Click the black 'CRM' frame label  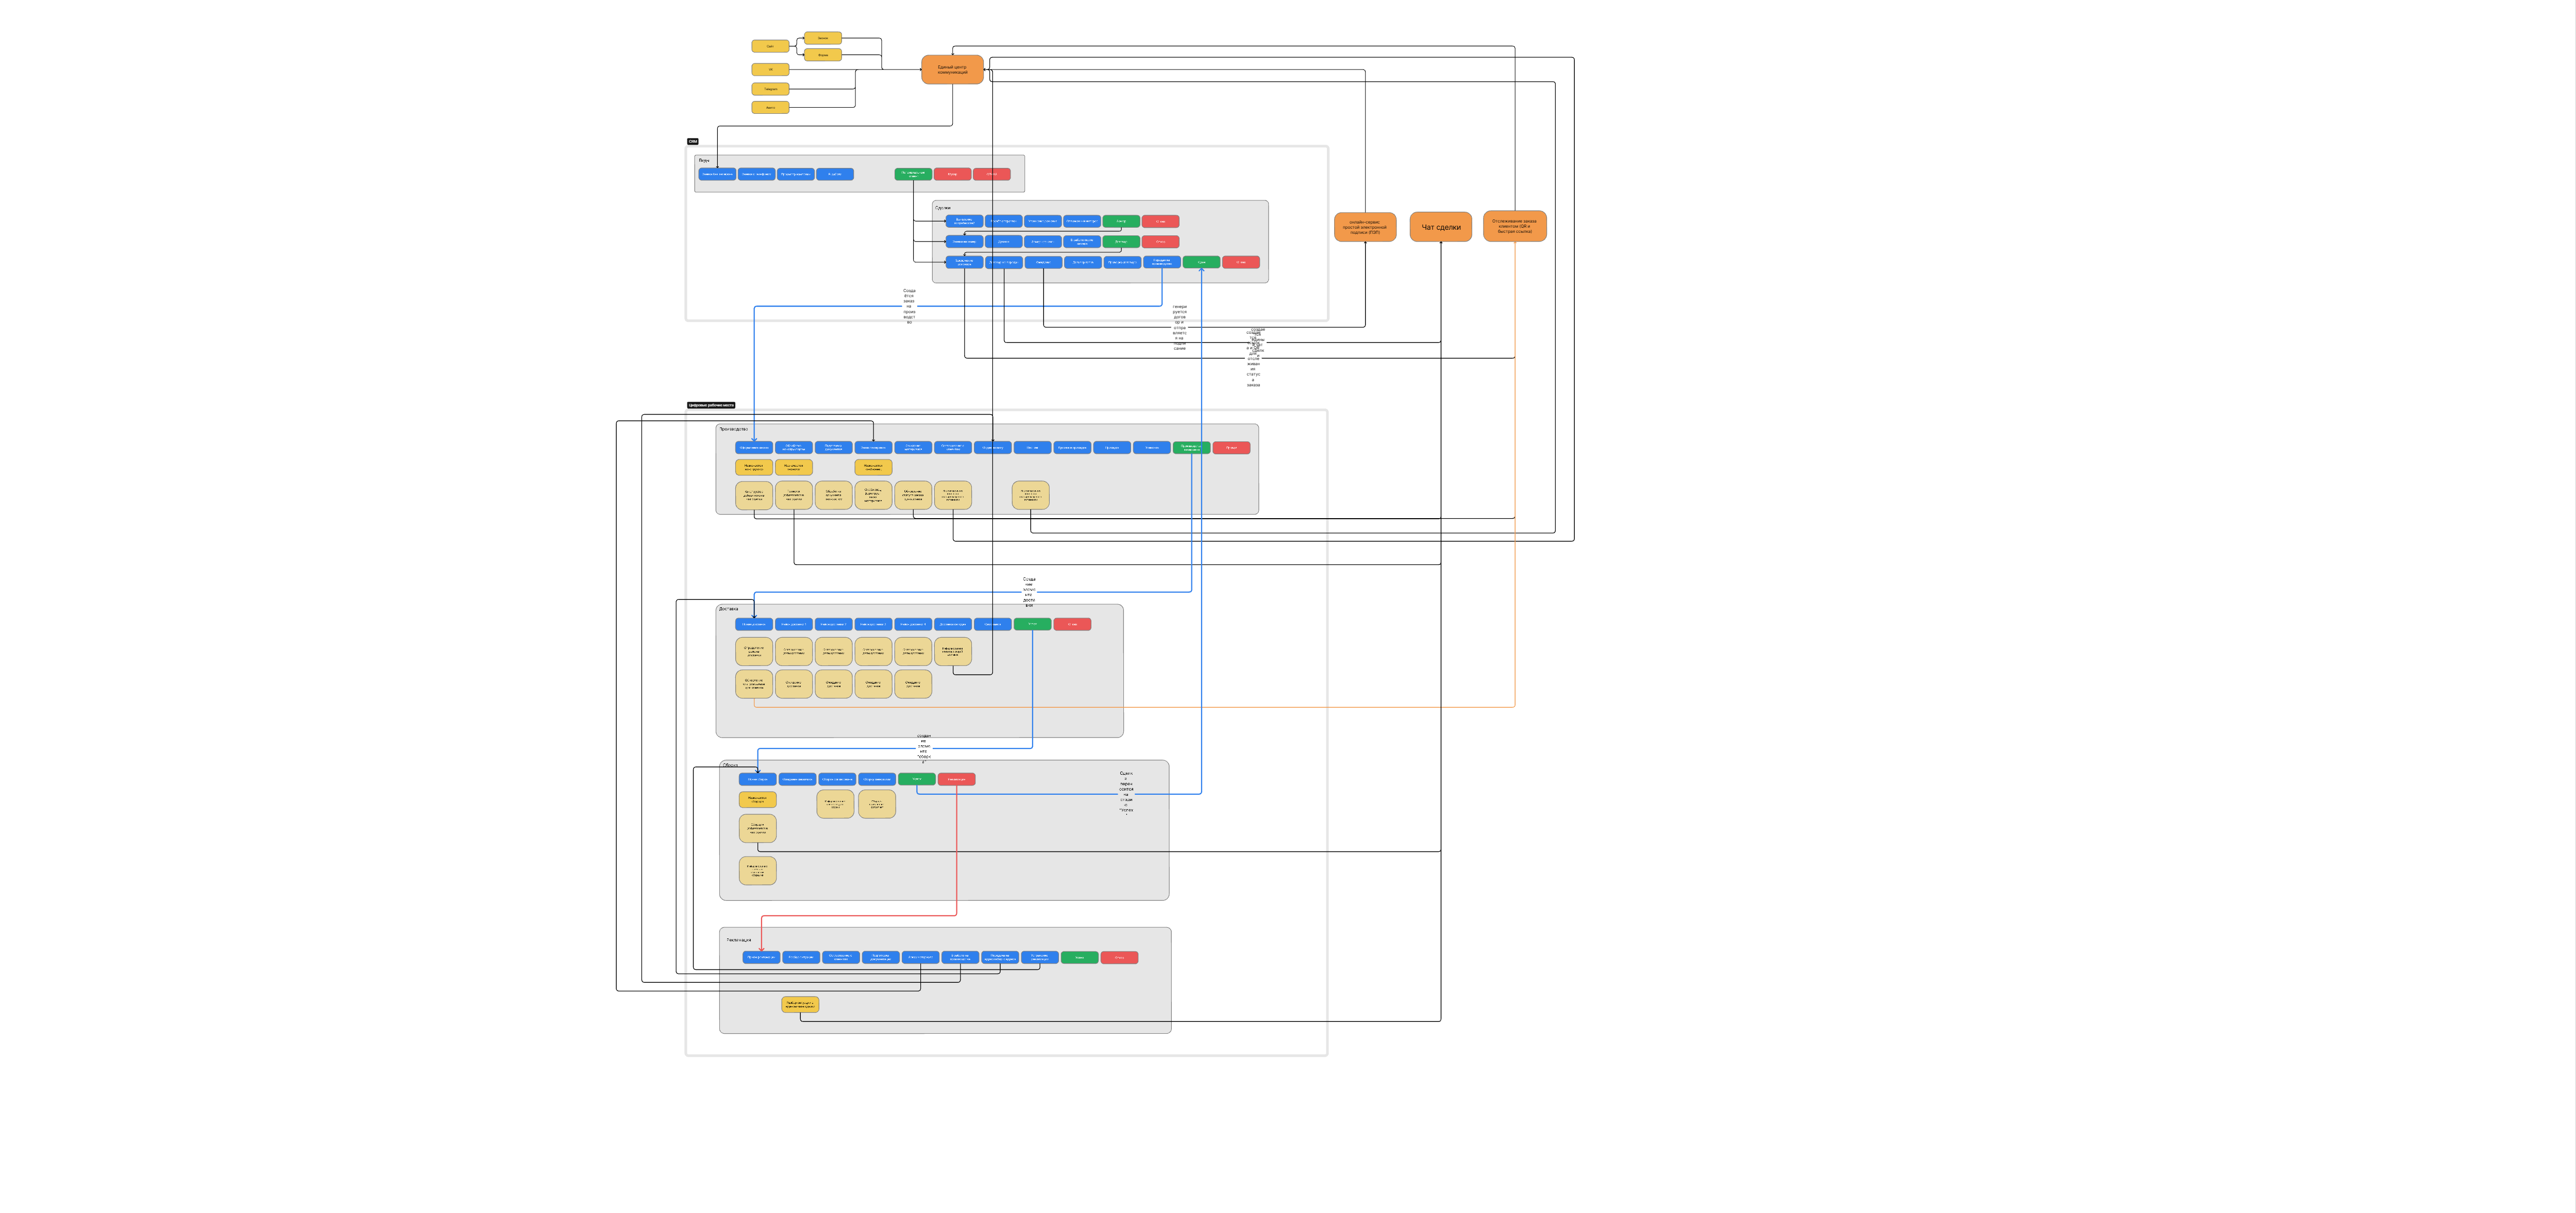click(692, 142)
